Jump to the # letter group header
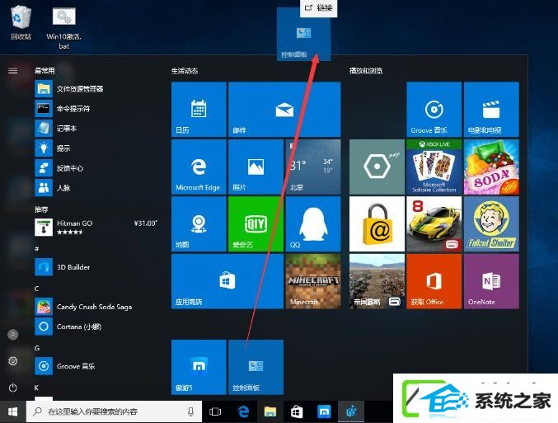Viewport: 558px width, 423px height. click(x=36, y=248)
